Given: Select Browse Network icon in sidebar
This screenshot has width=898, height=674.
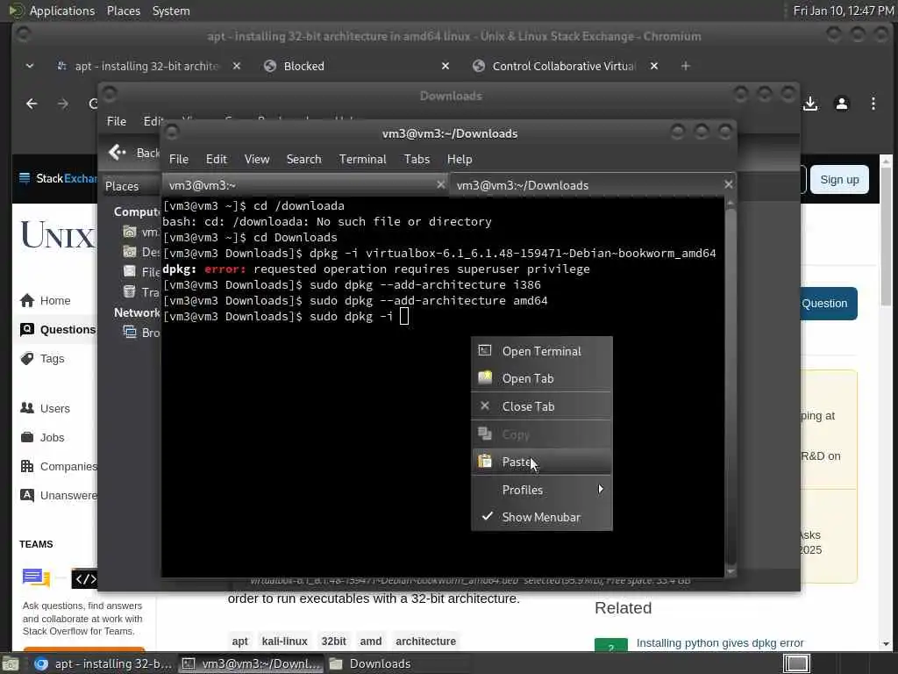Looking at the screenshot, I should [130, 332].
